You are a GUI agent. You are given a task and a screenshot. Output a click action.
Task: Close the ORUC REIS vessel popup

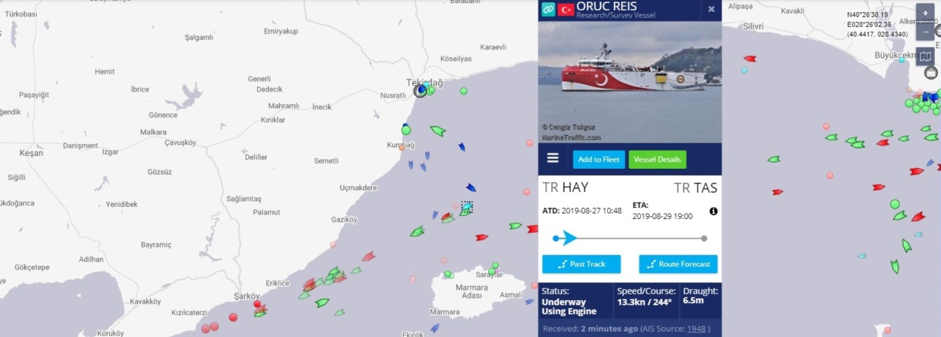pos(711,9)
